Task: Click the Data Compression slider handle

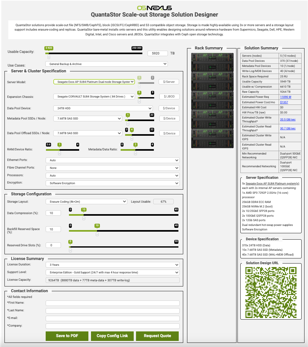Action: coord(84,218)
